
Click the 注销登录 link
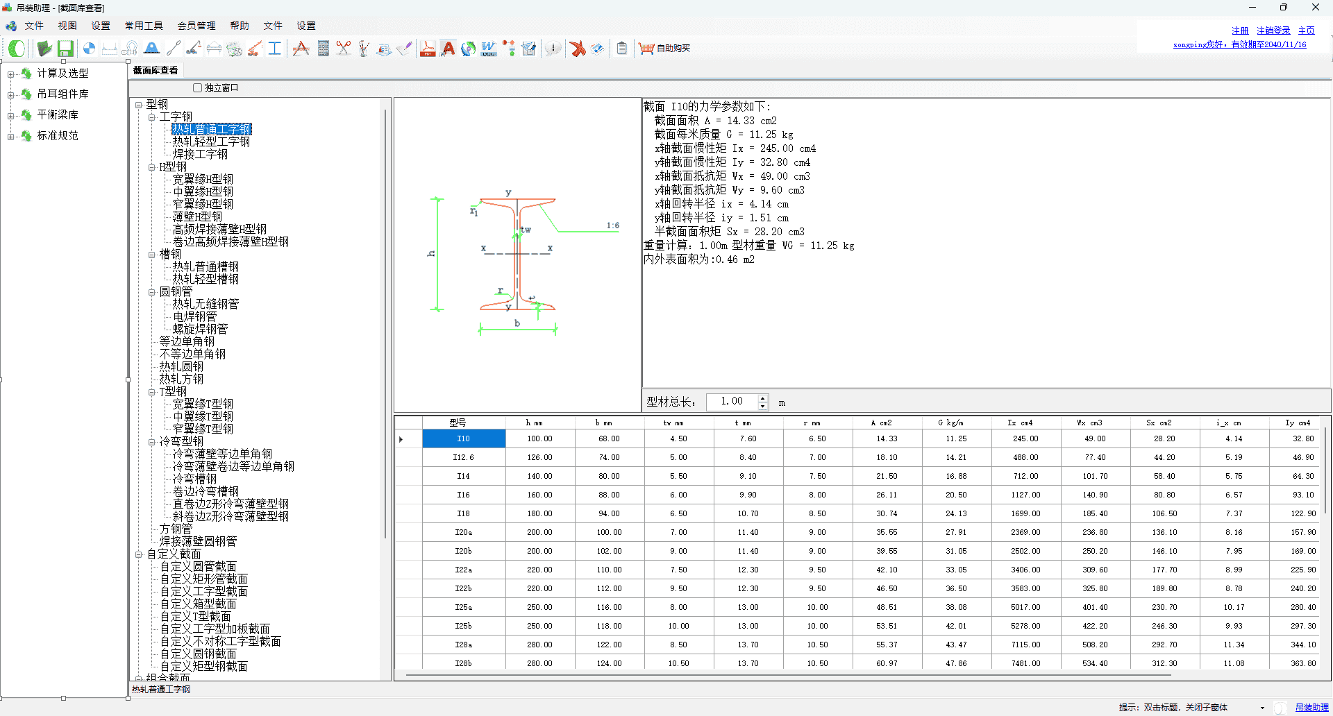coord(1273,31)
